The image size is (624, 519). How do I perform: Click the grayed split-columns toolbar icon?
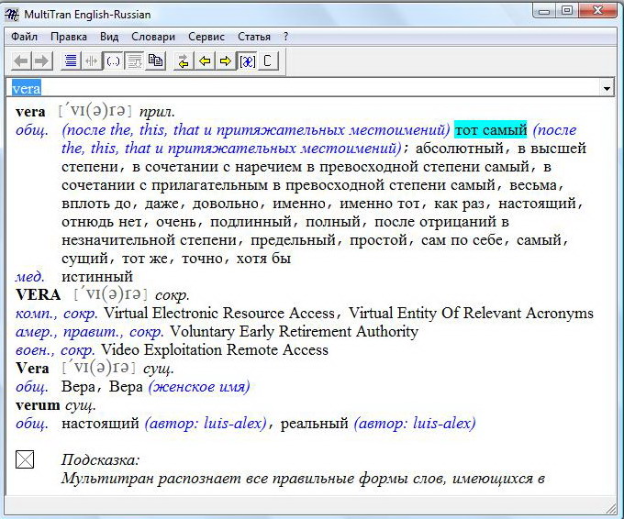tap(92, 61)
